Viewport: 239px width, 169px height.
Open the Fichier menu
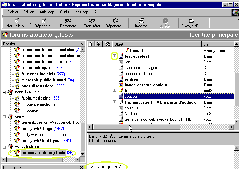[12, 12]
